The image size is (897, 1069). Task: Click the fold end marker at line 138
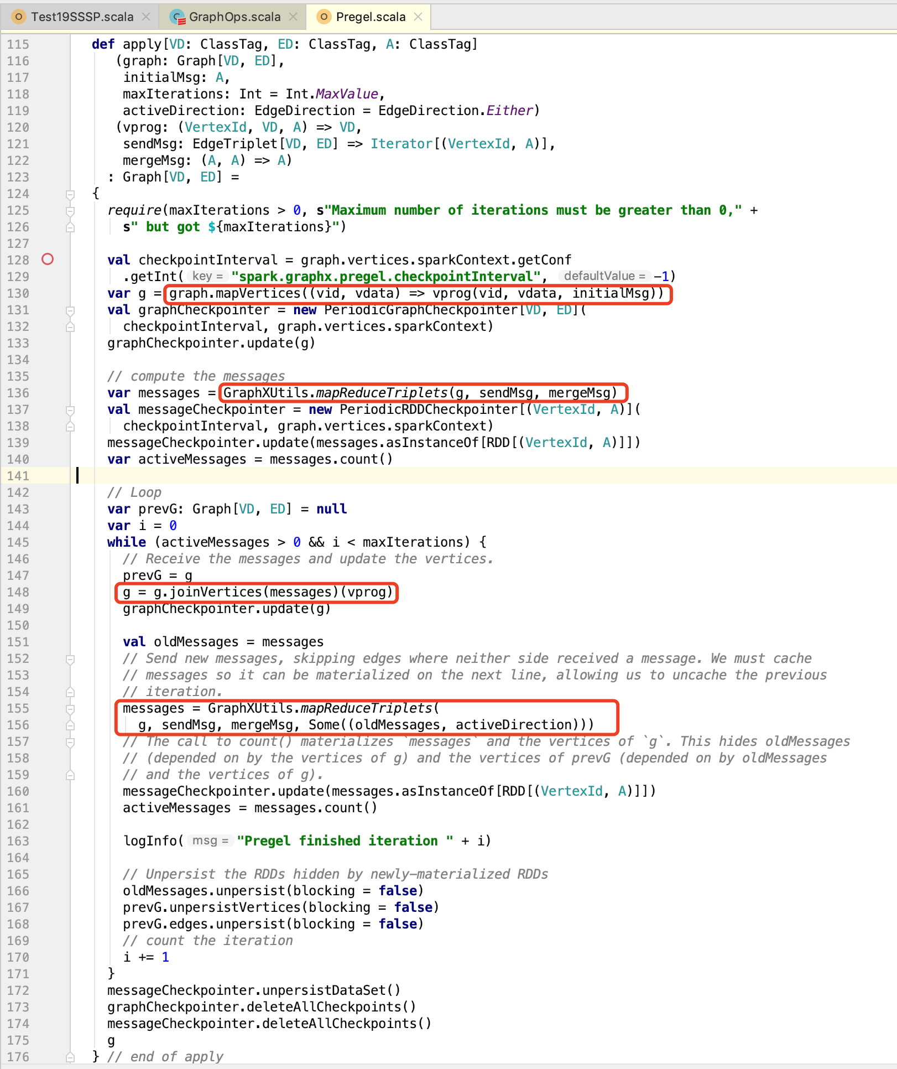[x=70, y=426]
